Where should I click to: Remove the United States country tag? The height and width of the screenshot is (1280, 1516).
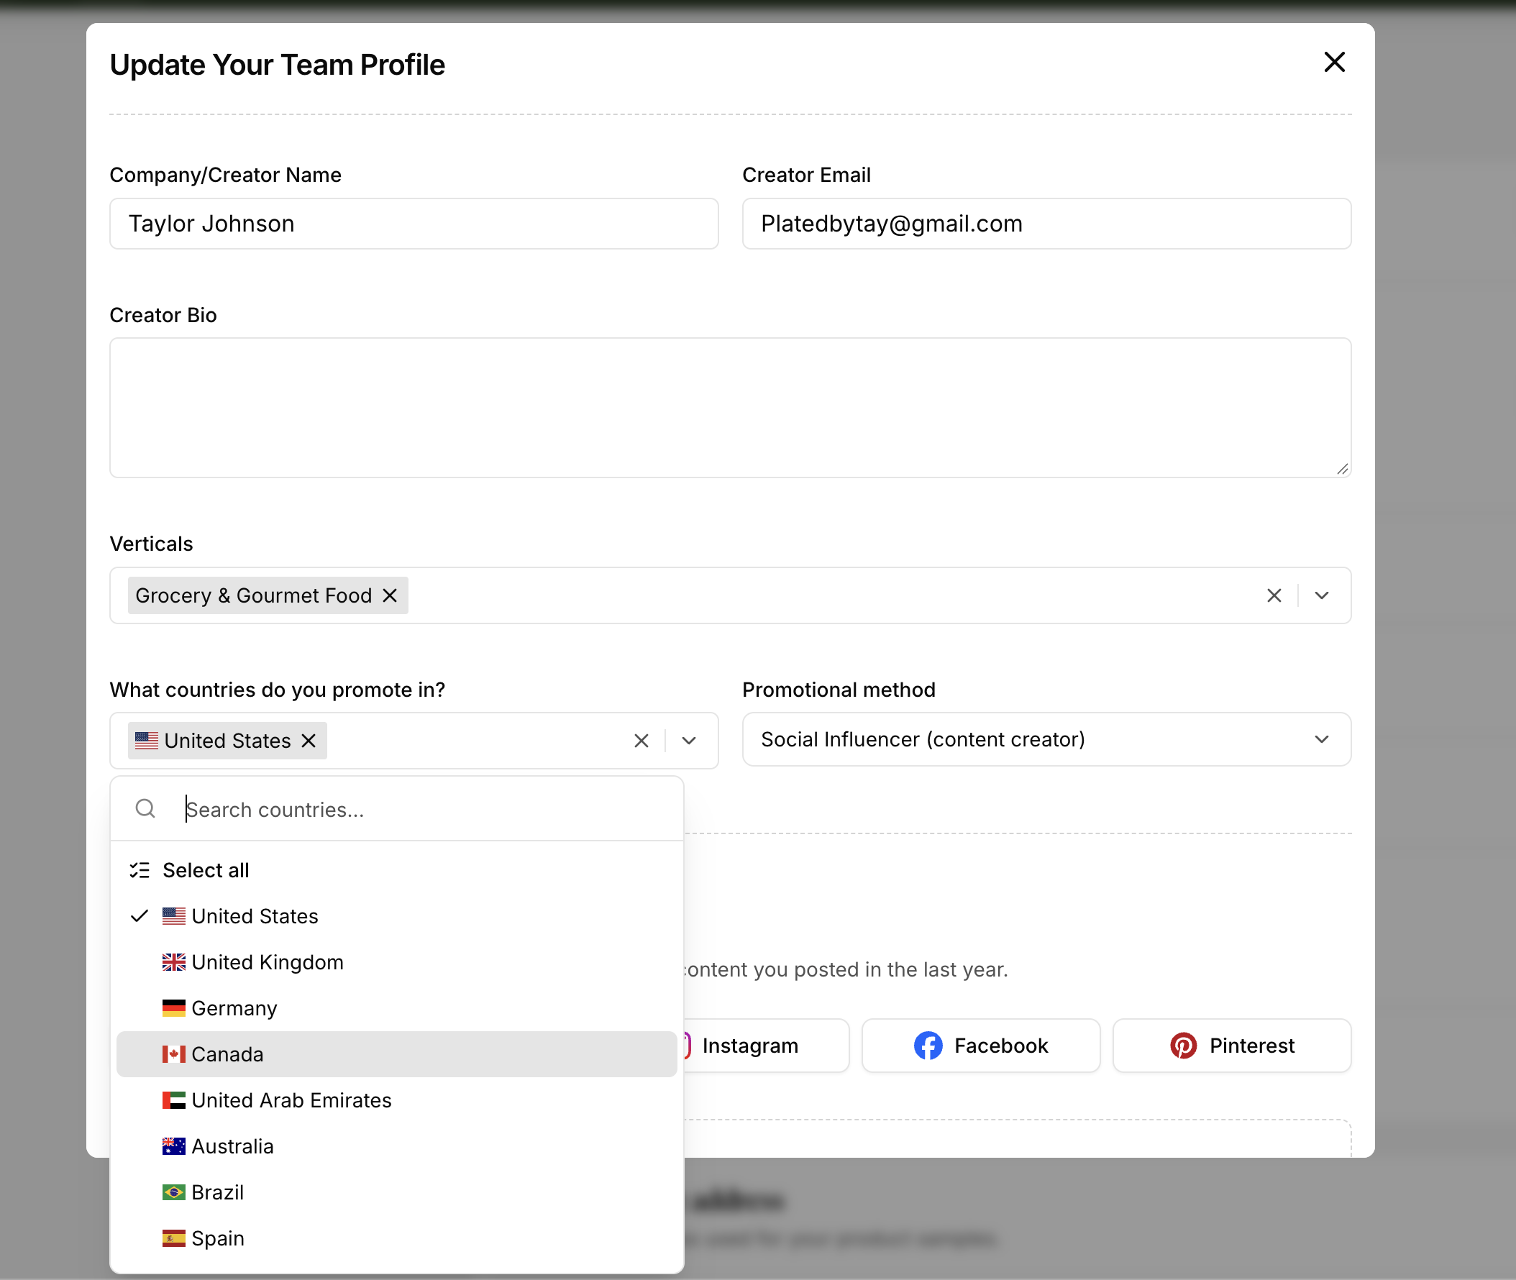[x=309, y=741]
